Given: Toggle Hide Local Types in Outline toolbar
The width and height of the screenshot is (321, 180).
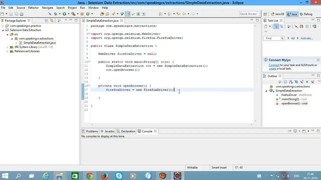Looking at the screenshot, I should tap(312, 82).
